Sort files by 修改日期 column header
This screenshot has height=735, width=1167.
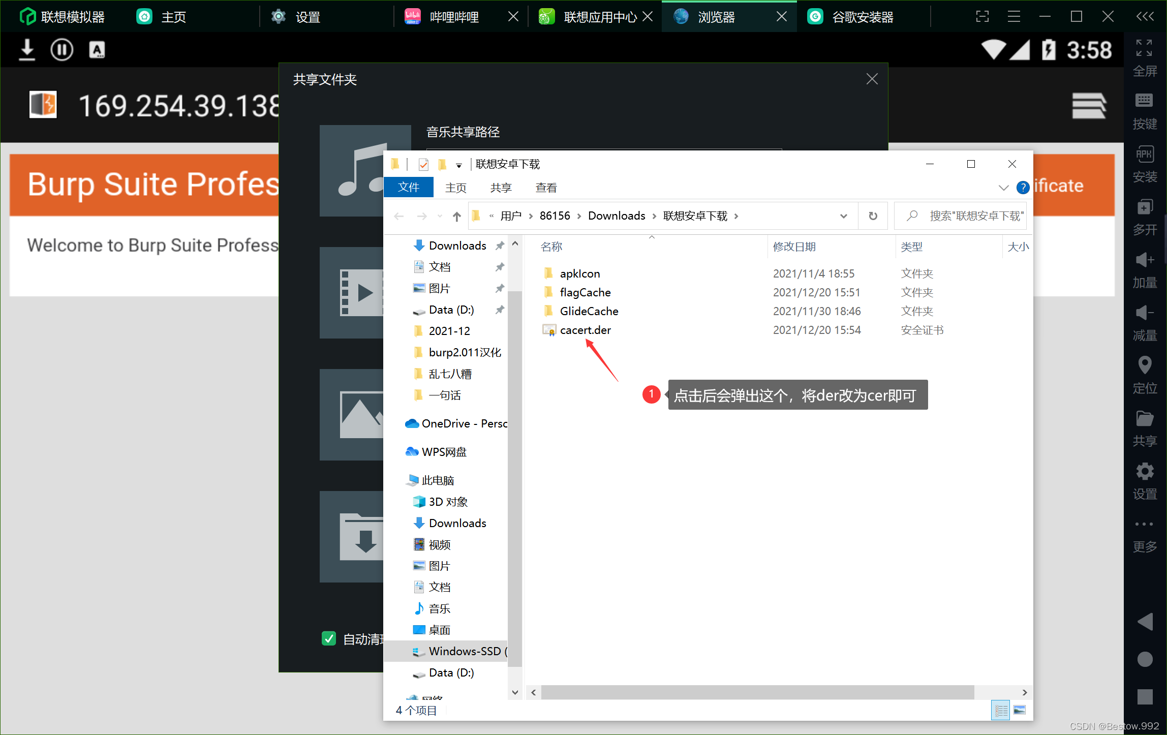pos(794,247)
